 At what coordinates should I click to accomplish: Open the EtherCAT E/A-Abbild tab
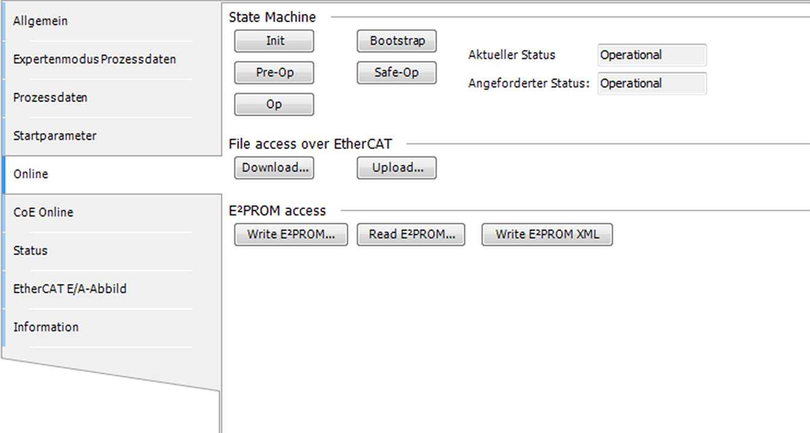70,289
